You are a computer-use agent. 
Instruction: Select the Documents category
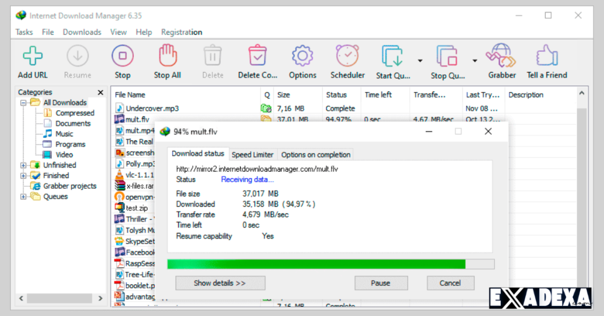pos(73,124)
